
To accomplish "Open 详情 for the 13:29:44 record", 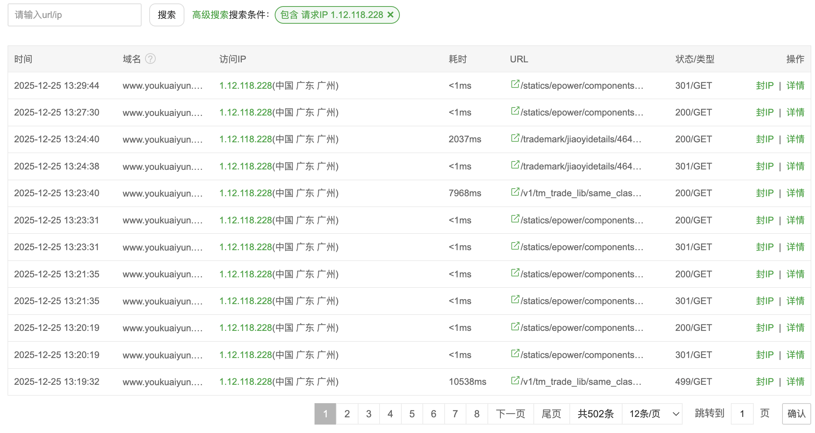I will pos(795,85).
